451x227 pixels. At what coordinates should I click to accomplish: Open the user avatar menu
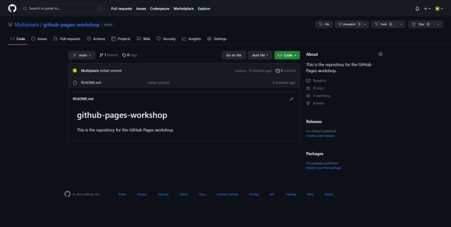439,8
